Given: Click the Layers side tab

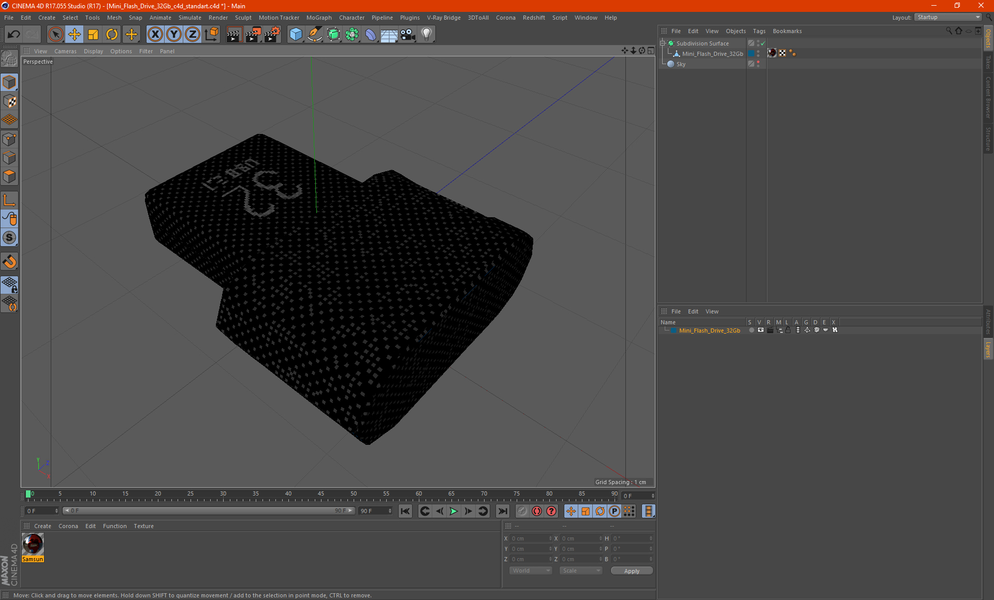Looking at the screenshot, I should click(988, 350).
